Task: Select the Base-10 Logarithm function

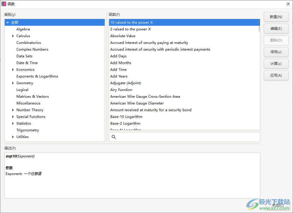Action: [x=126, y=117]
